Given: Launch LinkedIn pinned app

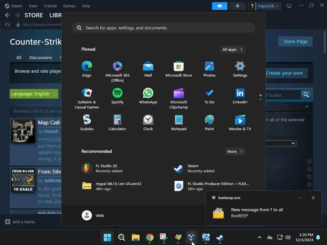Looking at the screenshot, I should (240, 96).
